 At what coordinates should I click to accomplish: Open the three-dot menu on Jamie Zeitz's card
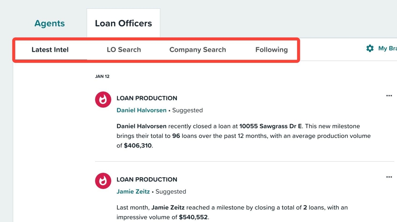[389, 177]
